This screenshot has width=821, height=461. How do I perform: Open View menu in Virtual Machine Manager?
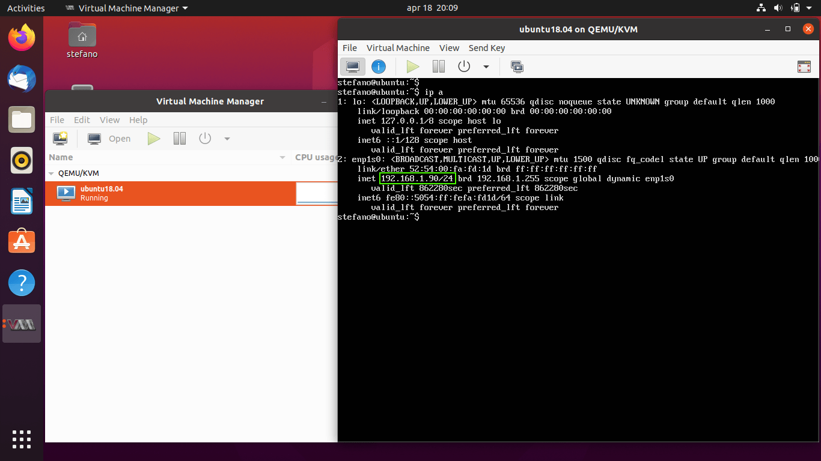click(x=109, y=120)
